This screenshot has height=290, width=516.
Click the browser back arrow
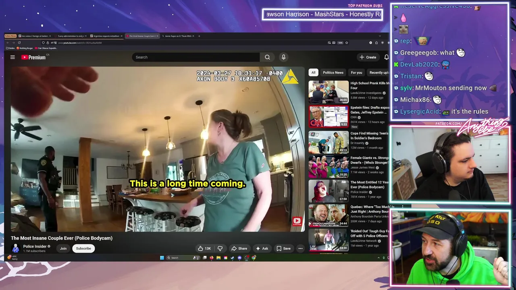coord(8,43)
